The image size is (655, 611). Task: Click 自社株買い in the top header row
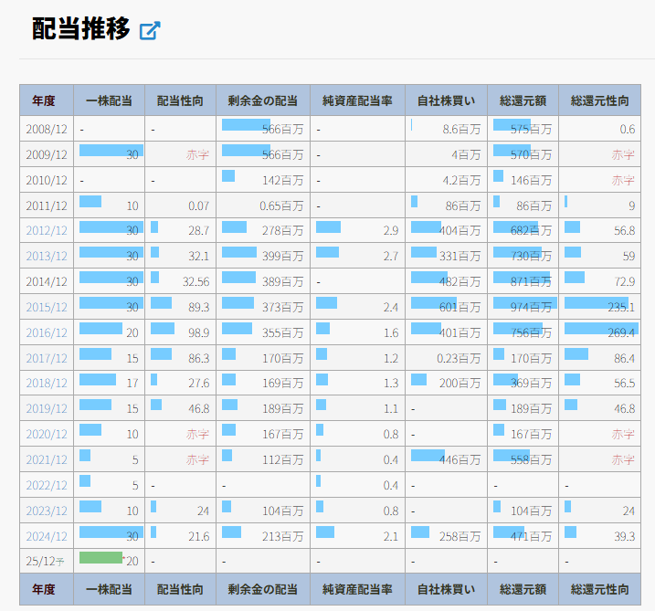[446, 100]
